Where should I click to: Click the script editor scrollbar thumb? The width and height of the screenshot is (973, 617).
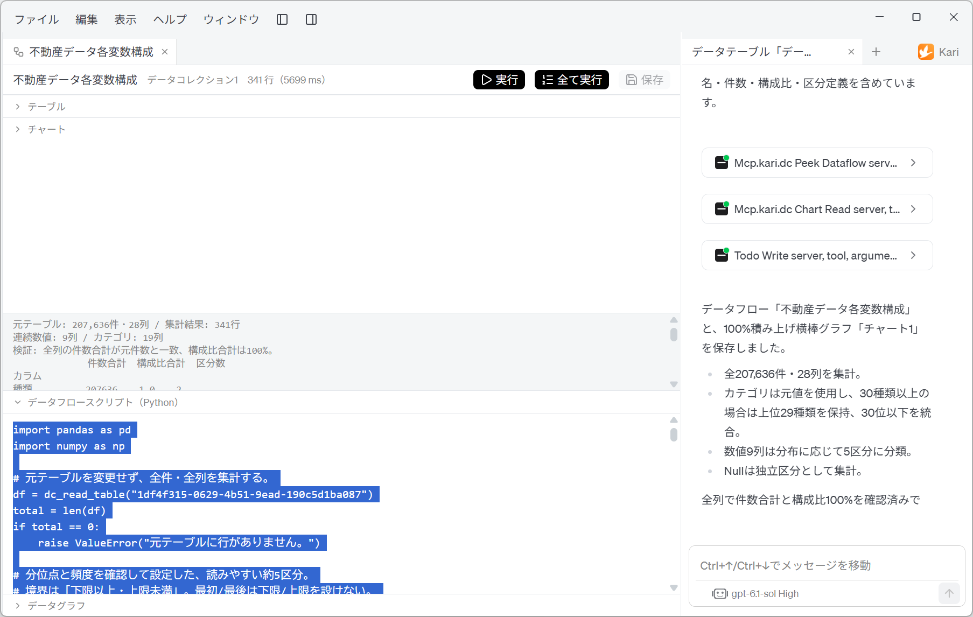674,434
